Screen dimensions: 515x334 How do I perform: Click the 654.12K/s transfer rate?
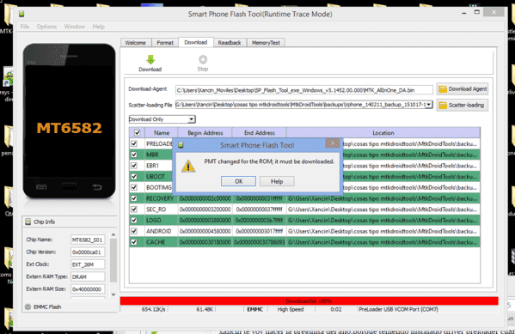(153, 309)
